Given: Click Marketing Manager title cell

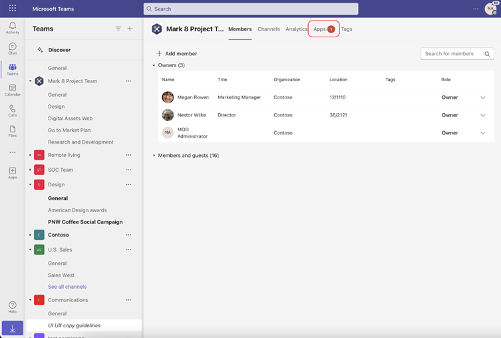Looking at the screenshot, I should (240, 97).
